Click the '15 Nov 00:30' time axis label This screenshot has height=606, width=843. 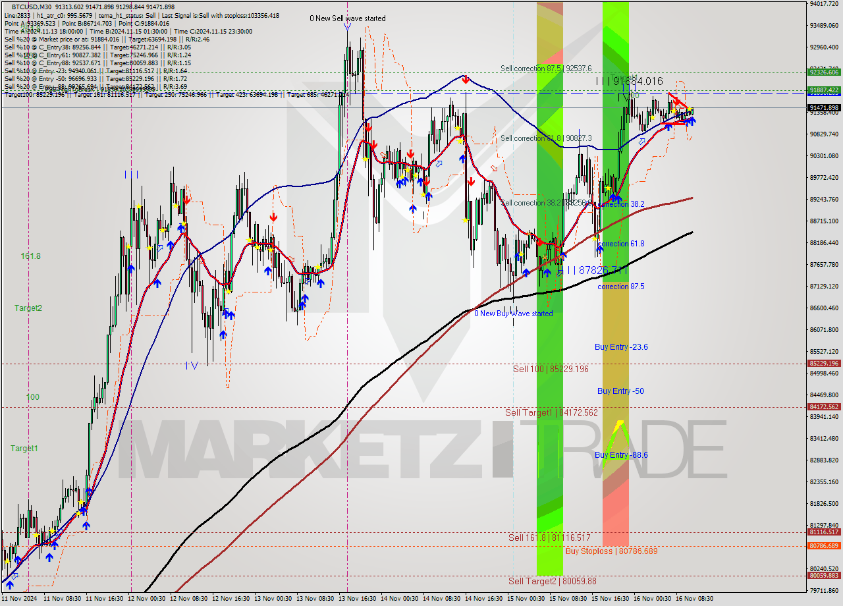pyautogui.click(x=526, y=599)
